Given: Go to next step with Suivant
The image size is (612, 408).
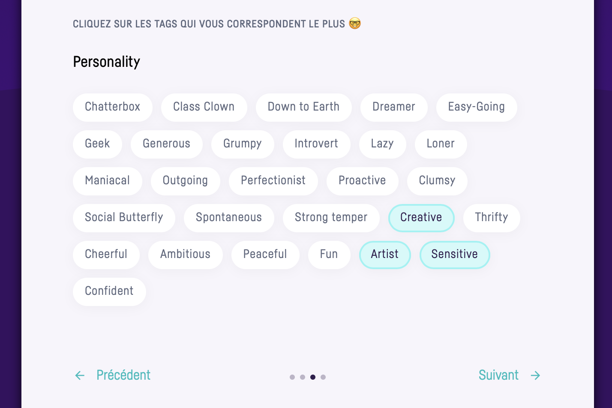Looking at the screenshot, I should click(498, 375).
